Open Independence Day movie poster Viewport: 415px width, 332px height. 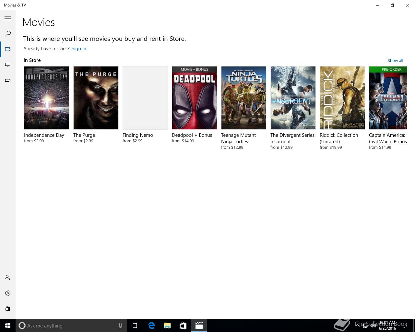coord(47,98)
